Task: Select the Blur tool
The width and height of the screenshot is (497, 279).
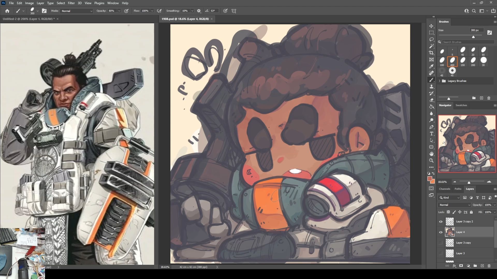Action: coord(431,113)
